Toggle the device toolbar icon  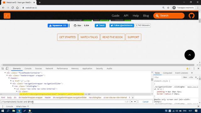pyautogui.click(x=7, y=68)
